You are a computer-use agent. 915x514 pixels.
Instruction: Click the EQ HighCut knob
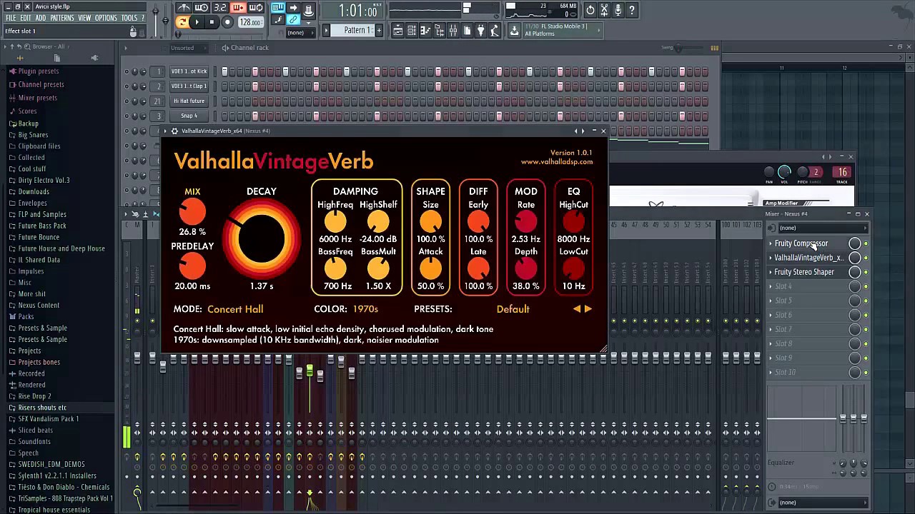coord(573,222)
